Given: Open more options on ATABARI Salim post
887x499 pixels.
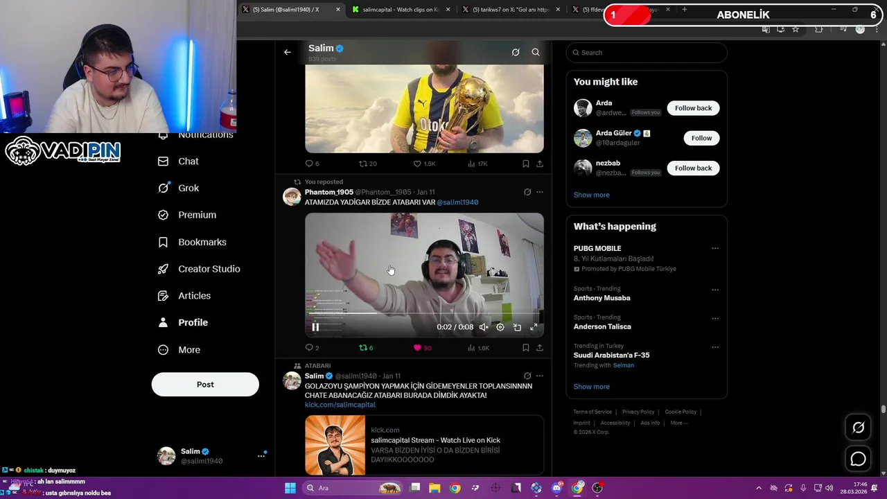Looking at the screenshot, I should pyautogui.click(x=540, y=376).
